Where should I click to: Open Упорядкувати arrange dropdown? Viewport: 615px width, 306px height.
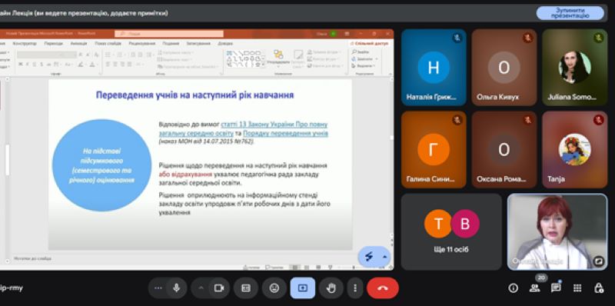coord(278,58)
